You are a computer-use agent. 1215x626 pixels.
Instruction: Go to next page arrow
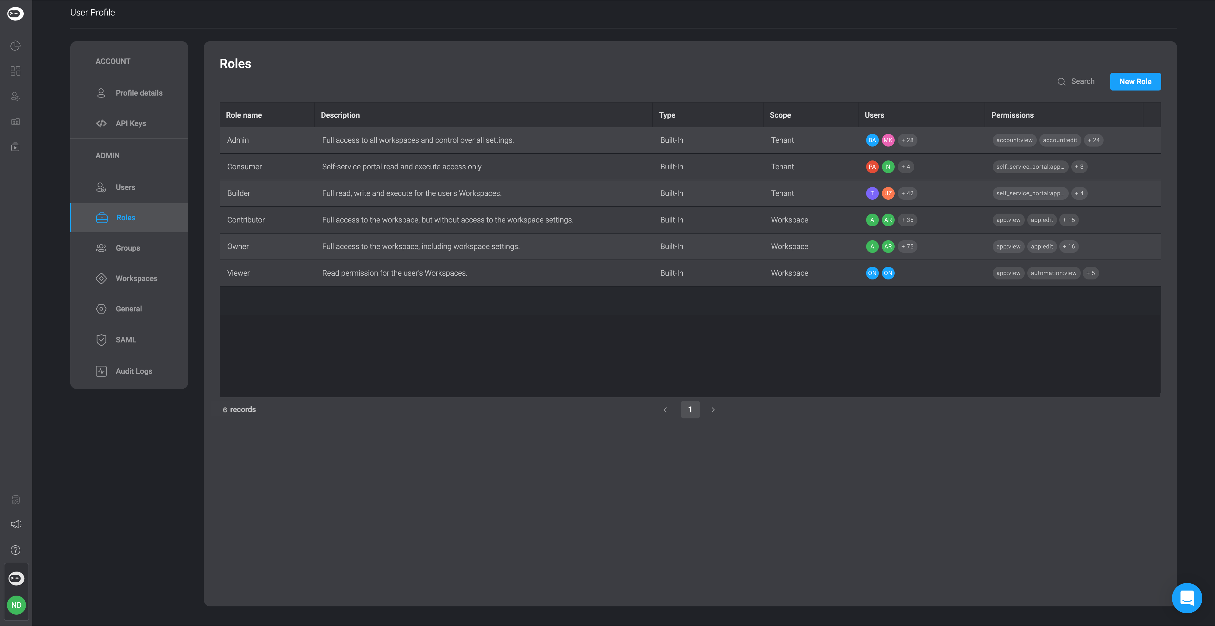pos(713,410)
